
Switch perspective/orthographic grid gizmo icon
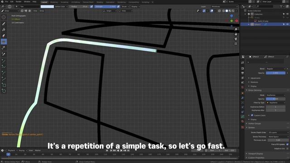pyautogui.click(x=236, y=44)
